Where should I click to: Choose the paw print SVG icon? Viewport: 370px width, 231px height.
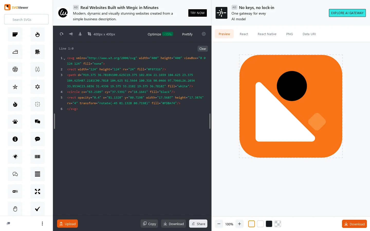coord(15,122)
